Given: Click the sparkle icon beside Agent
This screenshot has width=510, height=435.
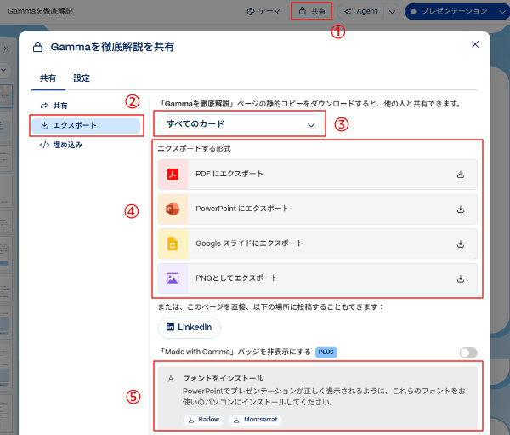Looking at the screenshot, I should pos(348,11).
